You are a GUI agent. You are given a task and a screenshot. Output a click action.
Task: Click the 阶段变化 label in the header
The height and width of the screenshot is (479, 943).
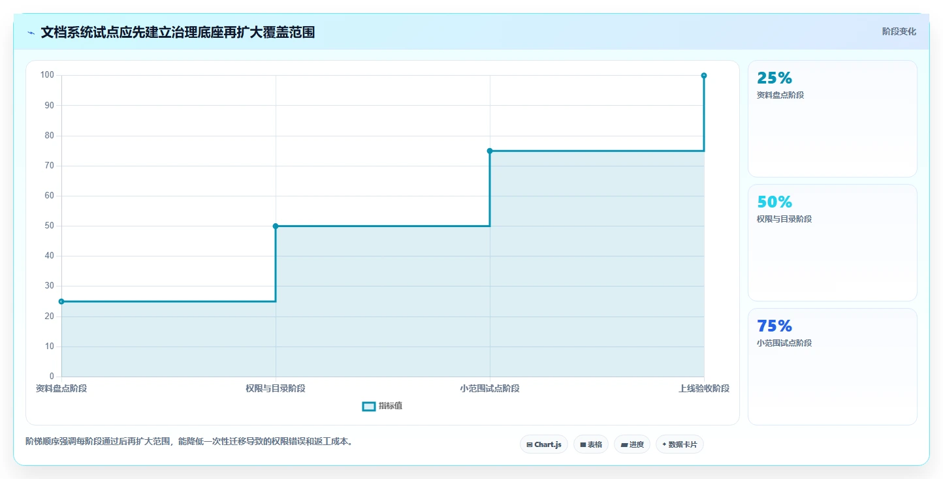[899, 31]
